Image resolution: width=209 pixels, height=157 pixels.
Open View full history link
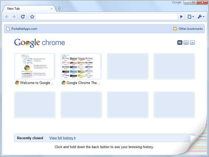(62, 138)
